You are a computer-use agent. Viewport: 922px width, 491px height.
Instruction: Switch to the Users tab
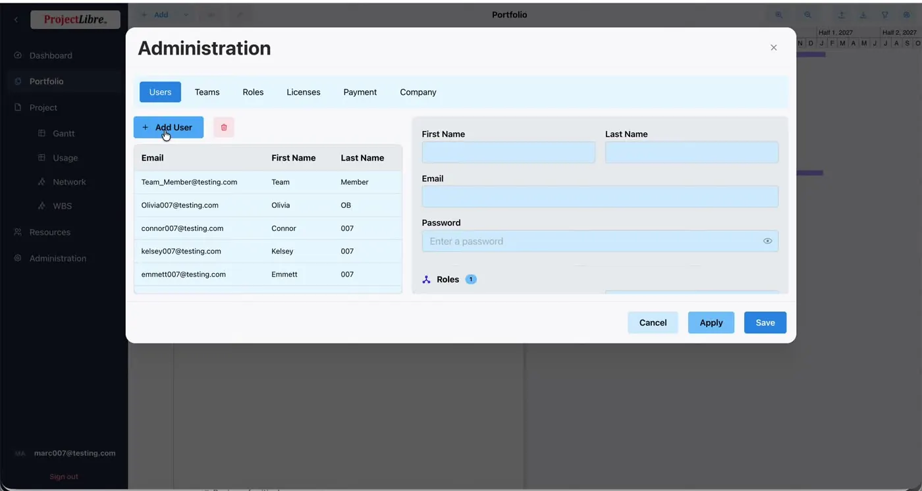(160, 92)
